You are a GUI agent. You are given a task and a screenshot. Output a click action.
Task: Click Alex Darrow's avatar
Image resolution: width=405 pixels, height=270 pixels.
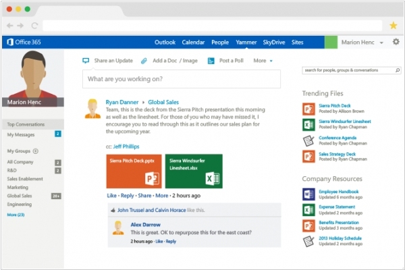coord(118,227)
